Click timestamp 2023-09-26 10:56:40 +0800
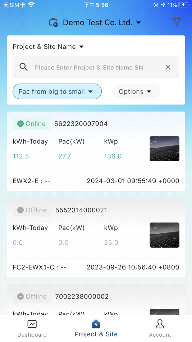 click(x=133, y=267)
